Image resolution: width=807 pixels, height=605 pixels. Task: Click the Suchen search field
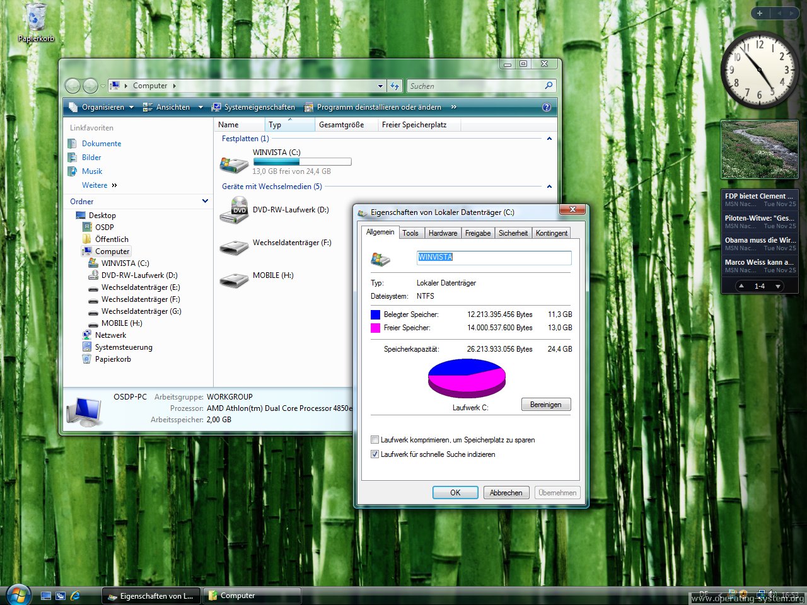(482, 86)
